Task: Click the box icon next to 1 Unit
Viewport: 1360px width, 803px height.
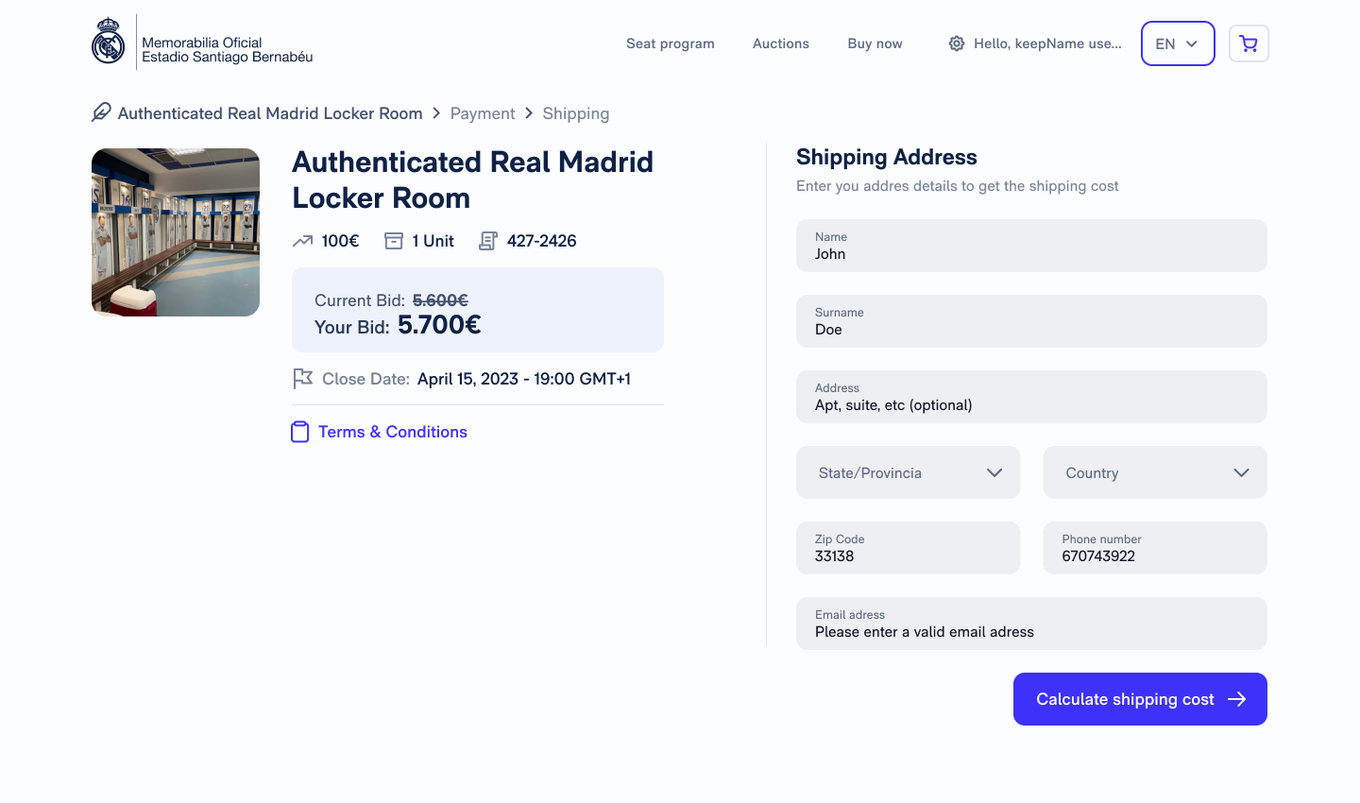Action: tap(394, 241)
